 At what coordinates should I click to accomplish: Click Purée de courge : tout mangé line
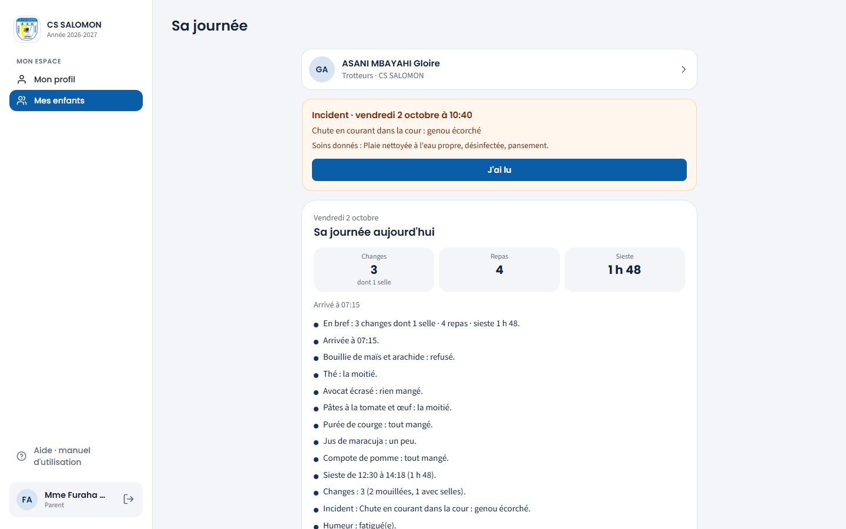click(x=378, y=424)
